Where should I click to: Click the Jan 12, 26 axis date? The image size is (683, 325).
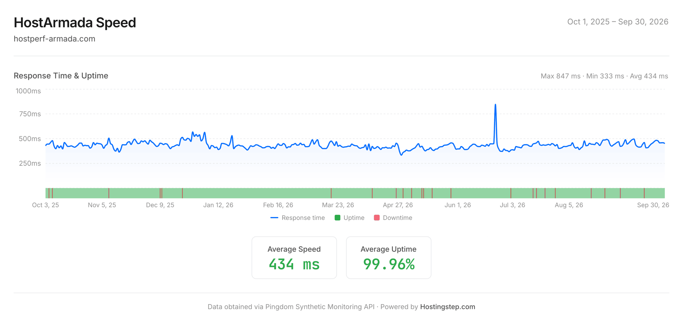[218, 205]
